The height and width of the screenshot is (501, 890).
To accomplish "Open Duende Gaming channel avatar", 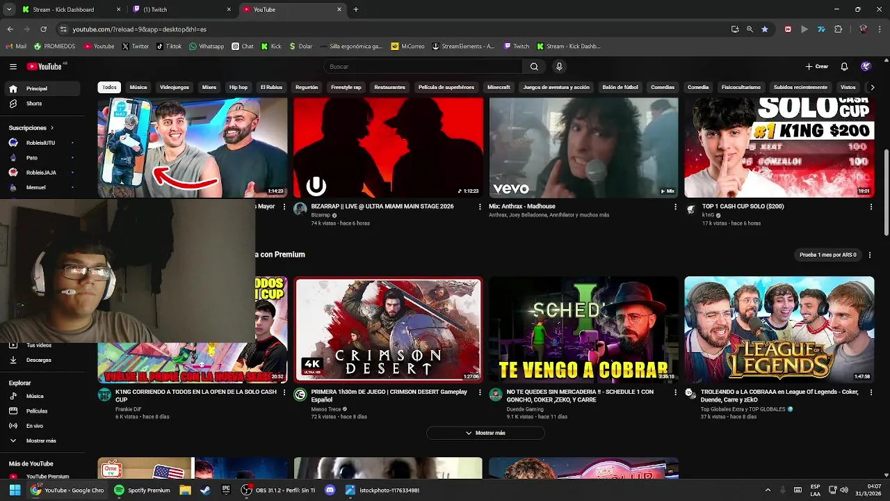I will [x=496, y=395].
